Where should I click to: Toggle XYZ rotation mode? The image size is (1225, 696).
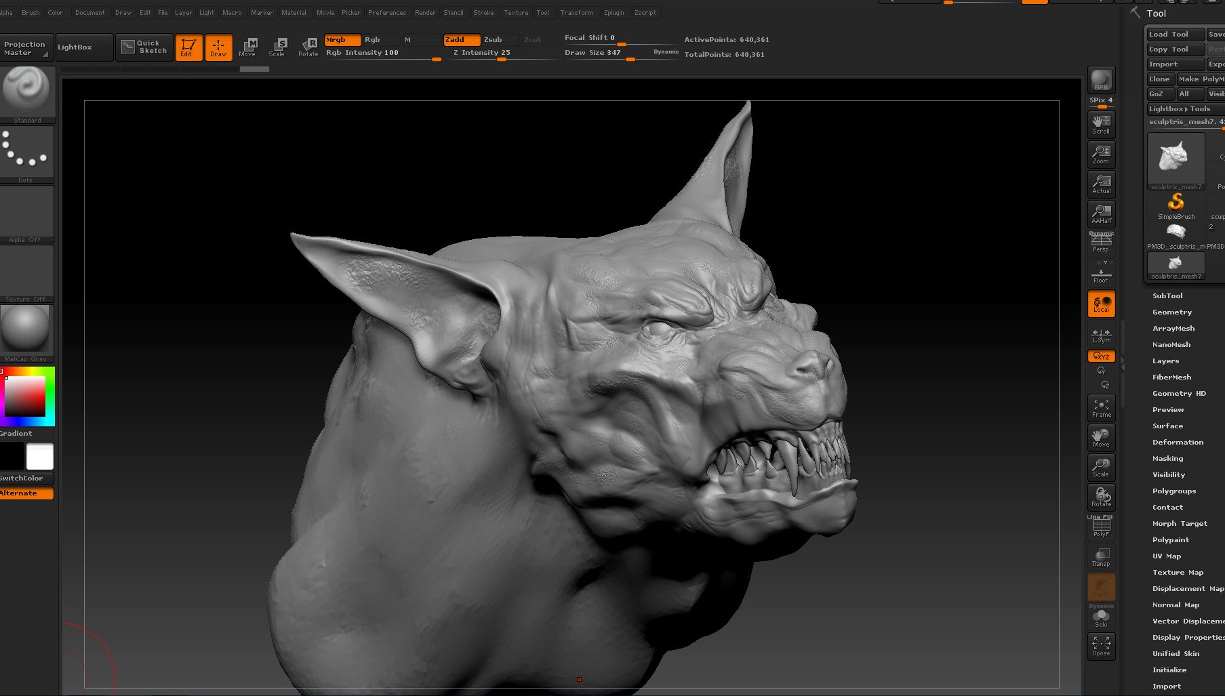point(1101,356)
